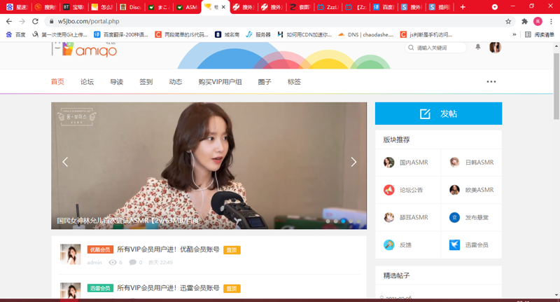
Task: Open the 论坛 nav item
Action: pyautogui.click(x=87, y=82)
